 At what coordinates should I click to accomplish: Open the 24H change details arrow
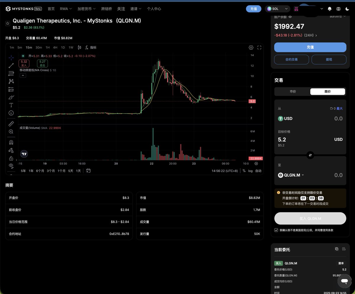[x=316, y=35]
